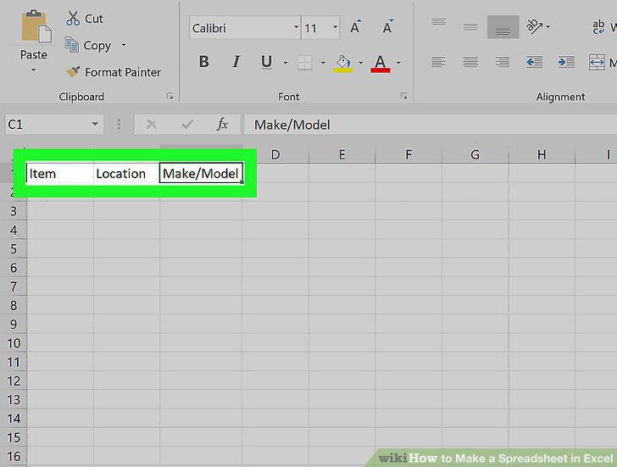This screenshot has height=467, width=617.
Task: Select row 5 header
Action: point(14,249)
